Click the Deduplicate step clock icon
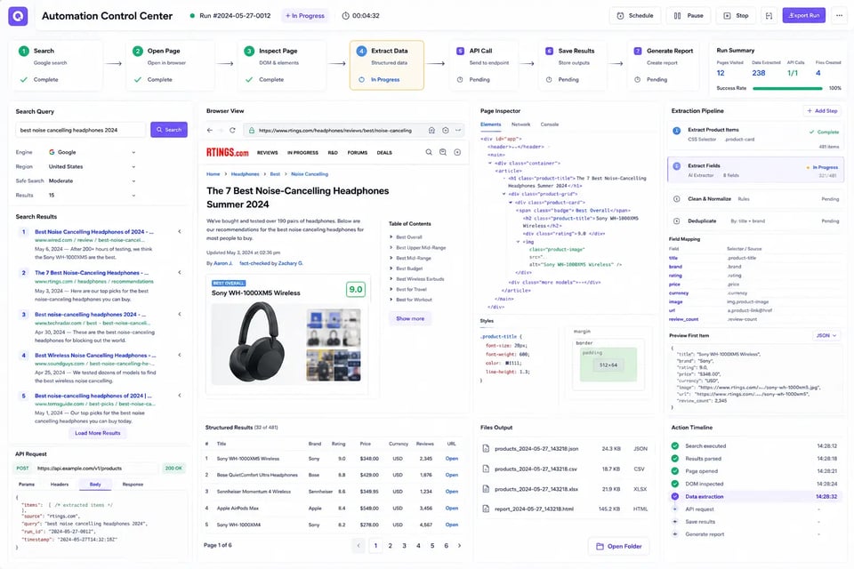Image resolution: width=854 pixels, height=569 pixels. tap(676, 221)
